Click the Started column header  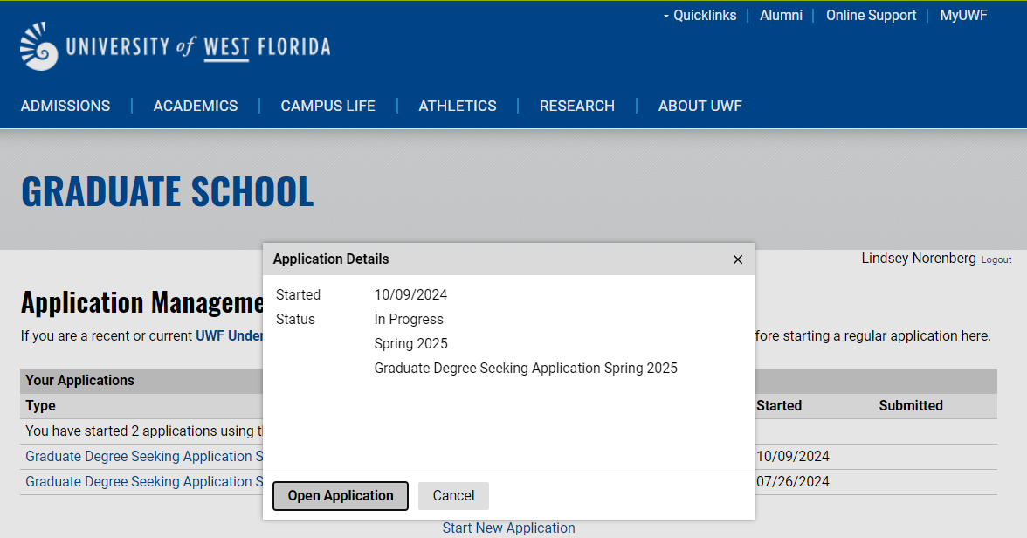coord(779,405)
